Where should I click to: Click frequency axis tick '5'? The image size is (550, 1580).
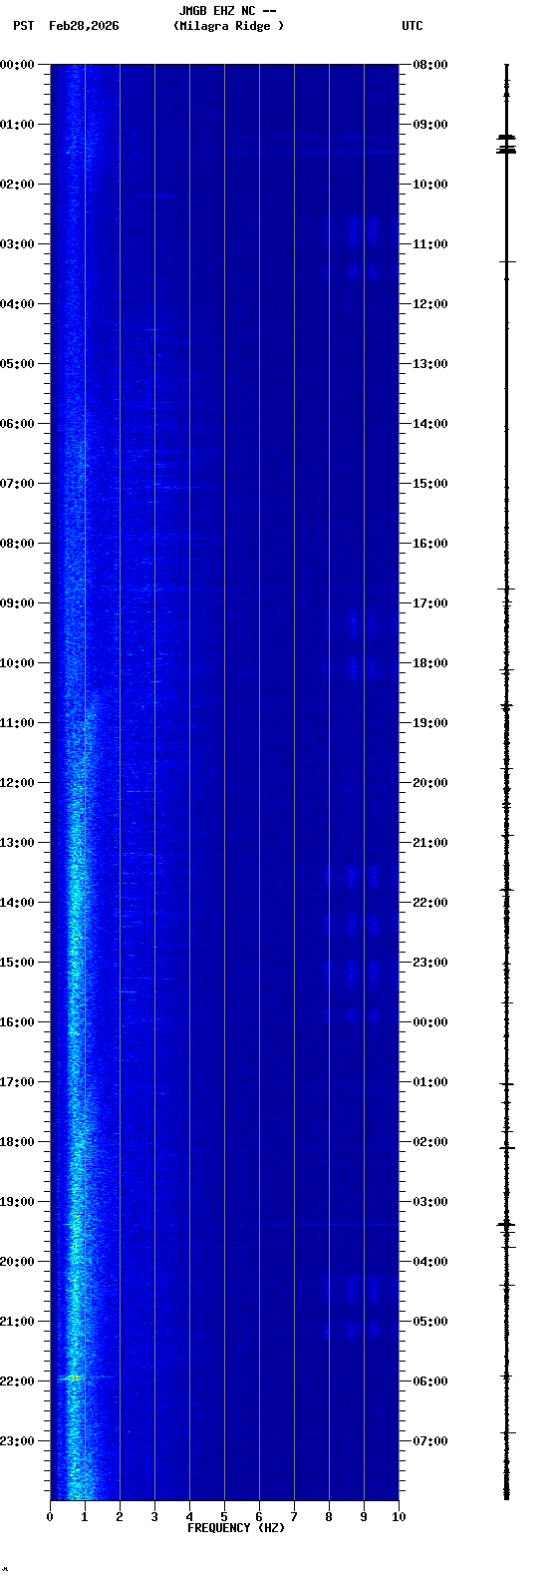point(224,1517)
